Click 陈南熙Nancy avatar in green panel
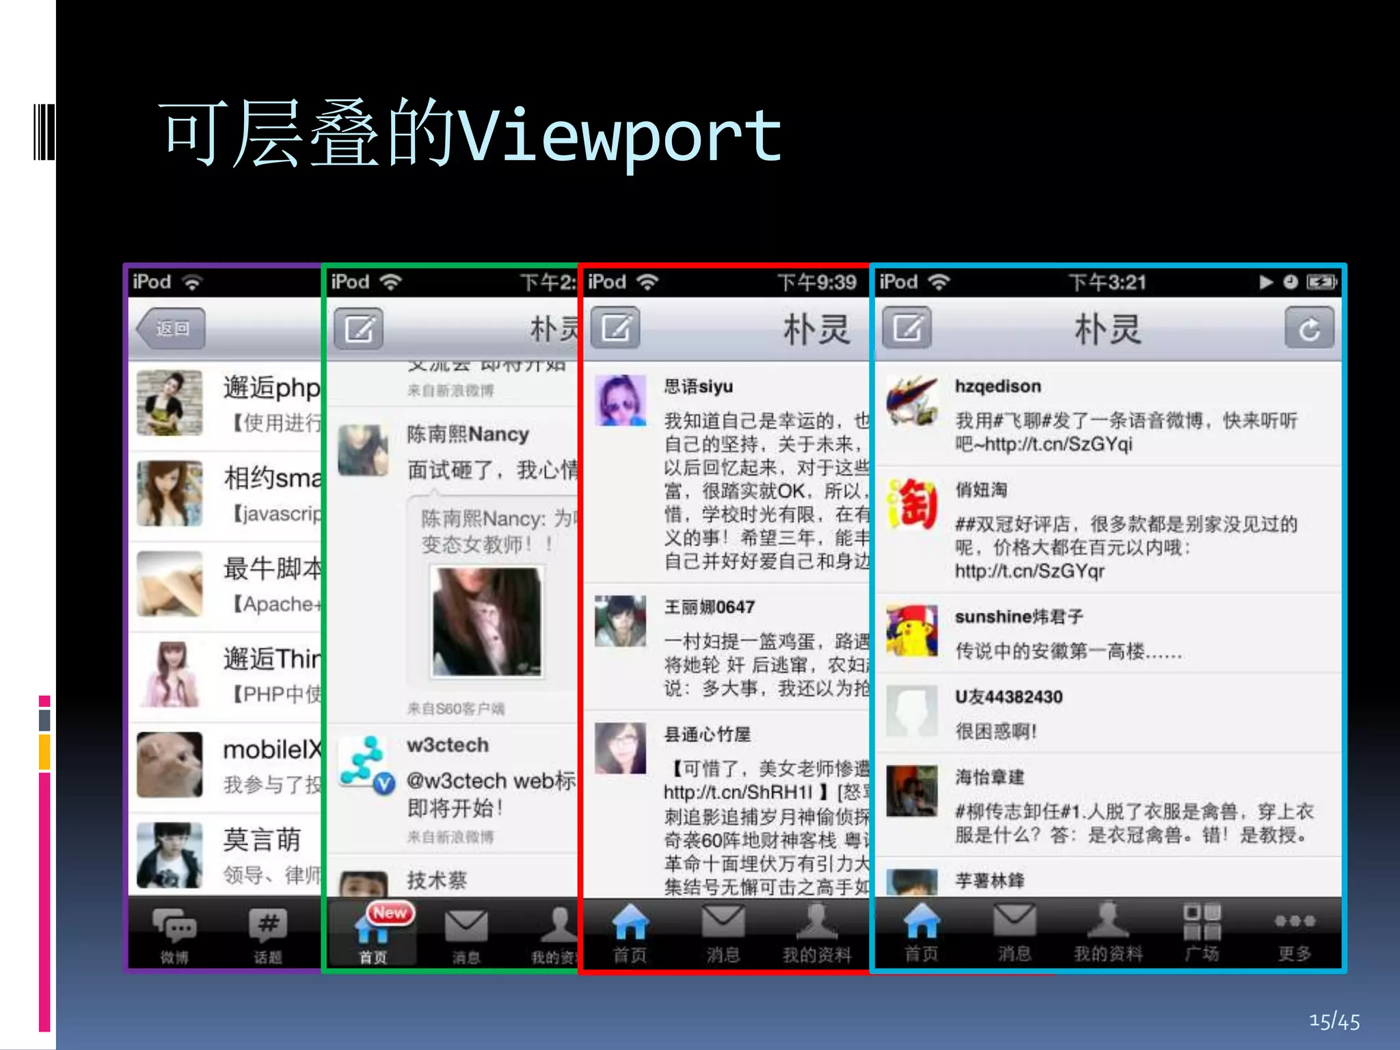The width and height of the screenshot is (1400, 1050). pos(363,450)
